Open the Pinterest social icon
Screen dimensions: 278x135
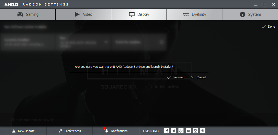203,131
